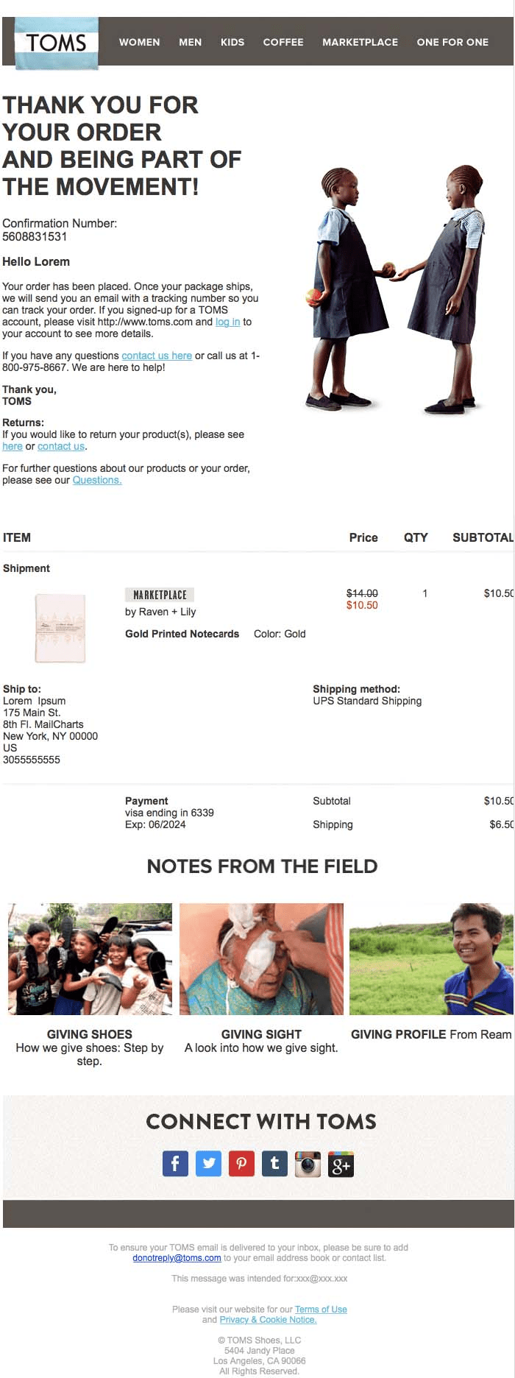
Task: Click the Marketplace badge above Raven + Lily
Action: click(160, 595)
